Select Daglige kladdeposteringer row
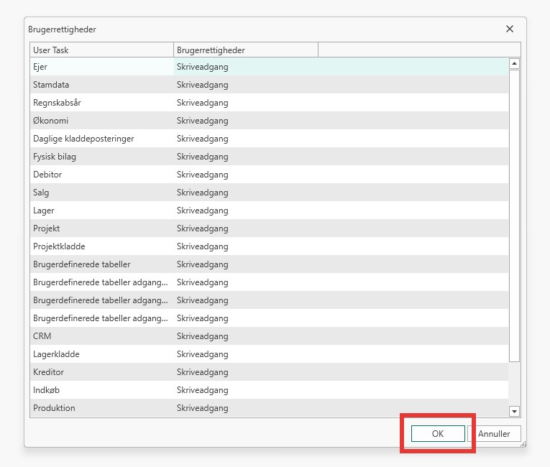 (269, 139)
